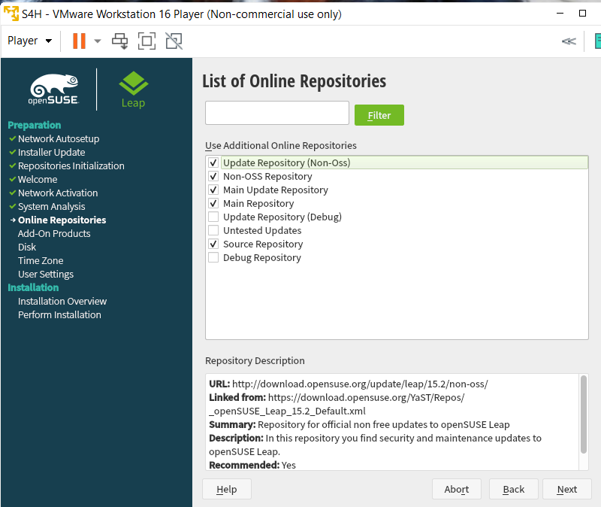Select the Add-On Products step
Image resolution: width=601 pixels, height=507 pixels.
54,233
